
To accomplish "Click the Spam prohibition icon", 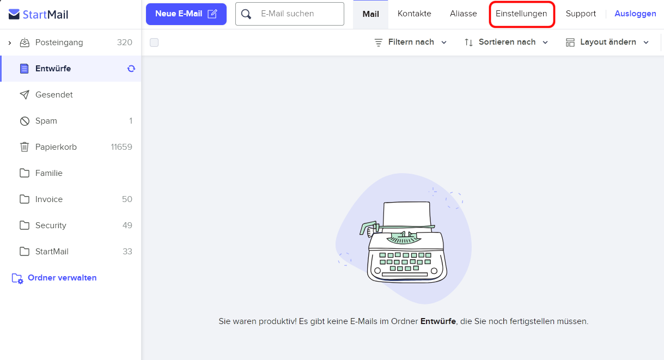I will coord(25,121).
